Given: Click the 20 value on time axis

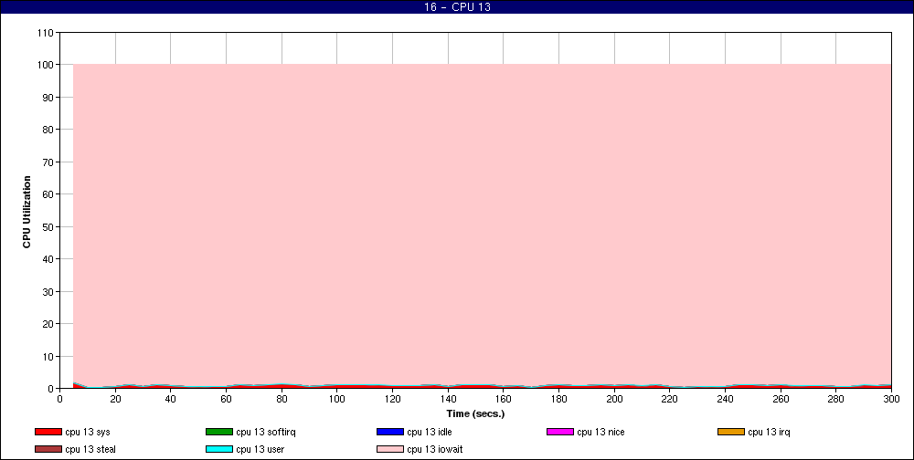Looking at the screenshot, I should (x=115, y=400).
